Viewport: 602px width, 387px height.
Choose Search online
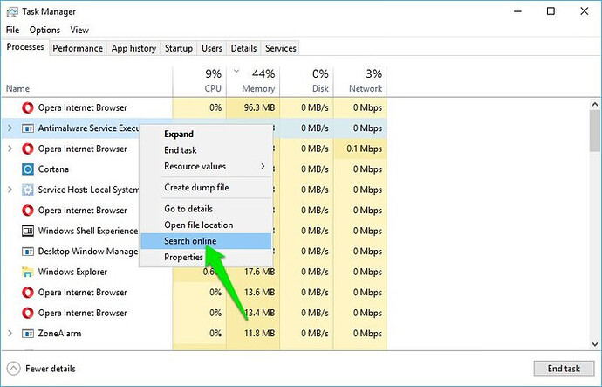pos(207,241)
